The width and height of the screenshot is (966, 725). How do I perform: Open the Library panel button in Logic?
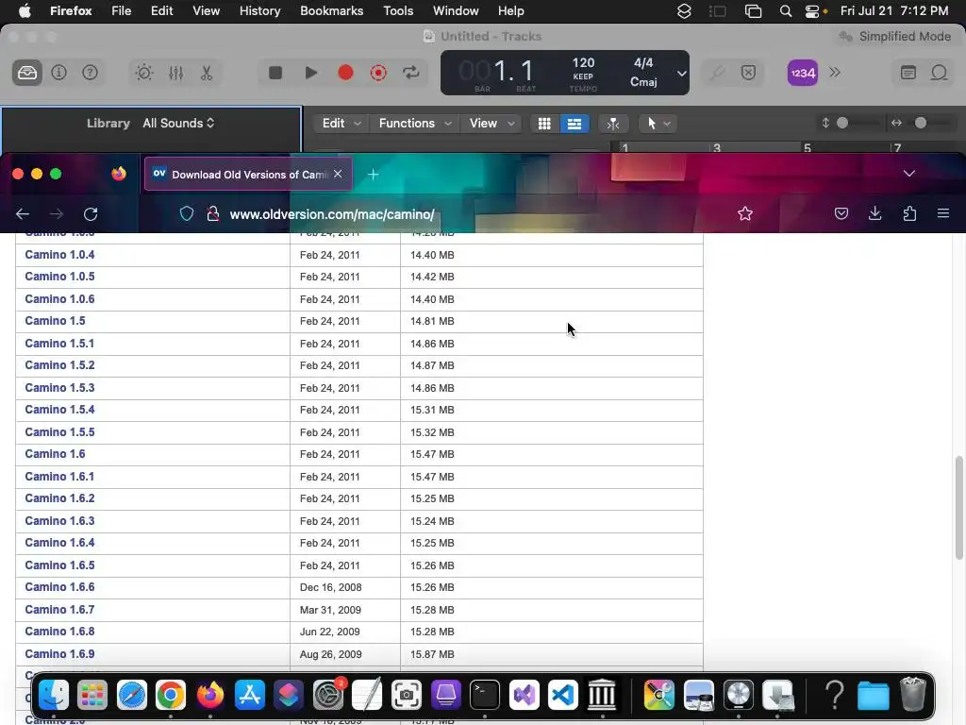27,73
